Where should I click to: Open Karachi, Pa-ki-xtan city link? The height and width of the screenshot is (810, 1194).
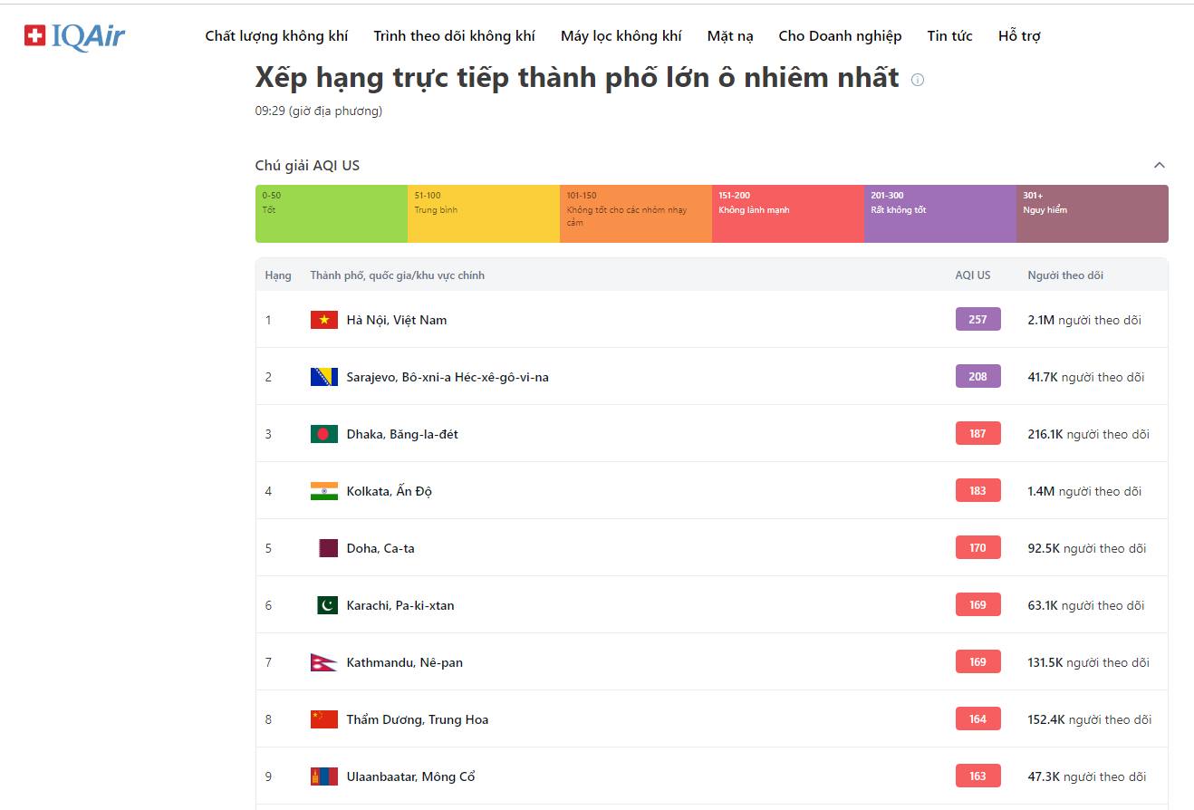pyautogui.click(x=400, y=605)
